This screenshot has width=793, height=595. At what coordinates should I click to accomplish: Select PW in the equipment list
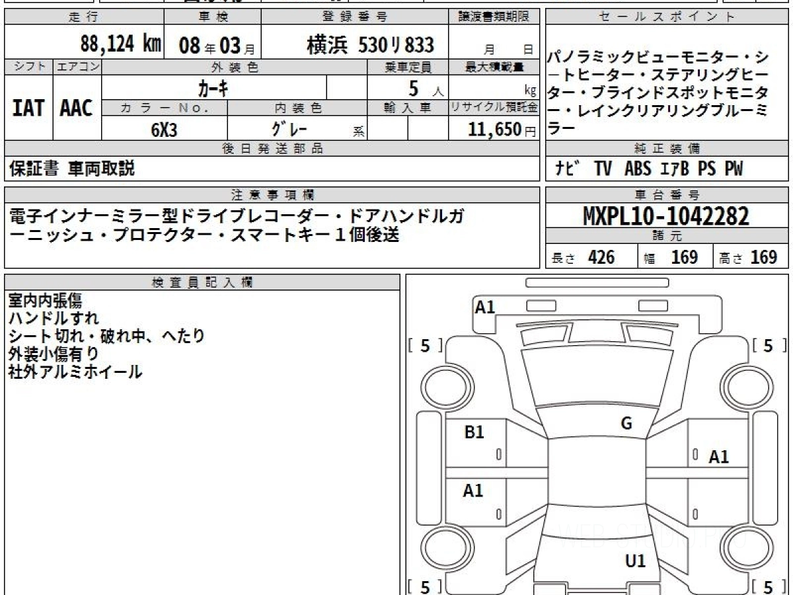coord(734,169)
